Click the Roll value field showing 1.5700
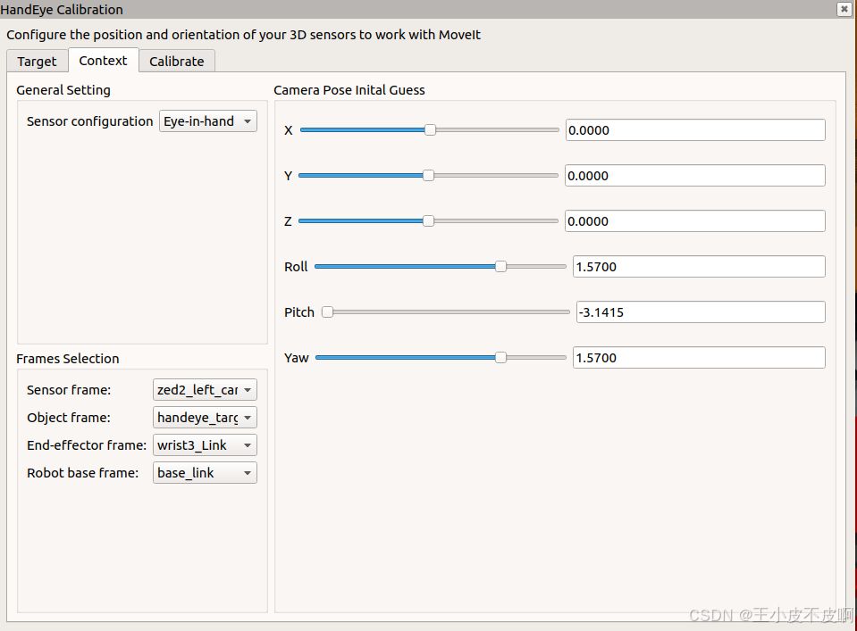Viewport: 857px width, 631px height. 699,266
